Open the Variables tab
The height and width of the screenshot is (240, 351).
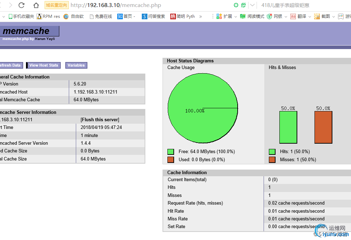click(x=76, y=65)
